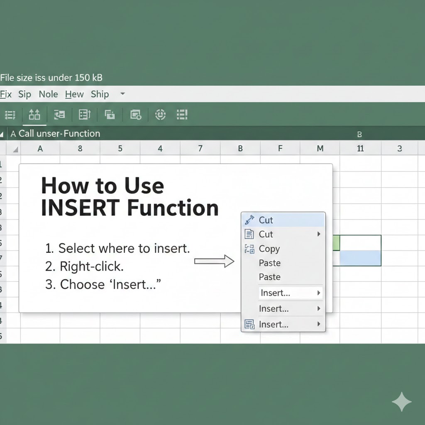Open the window-with-gear toolbar icon
Viewport: 425px width, 425px height.
[x=136, y=115]
